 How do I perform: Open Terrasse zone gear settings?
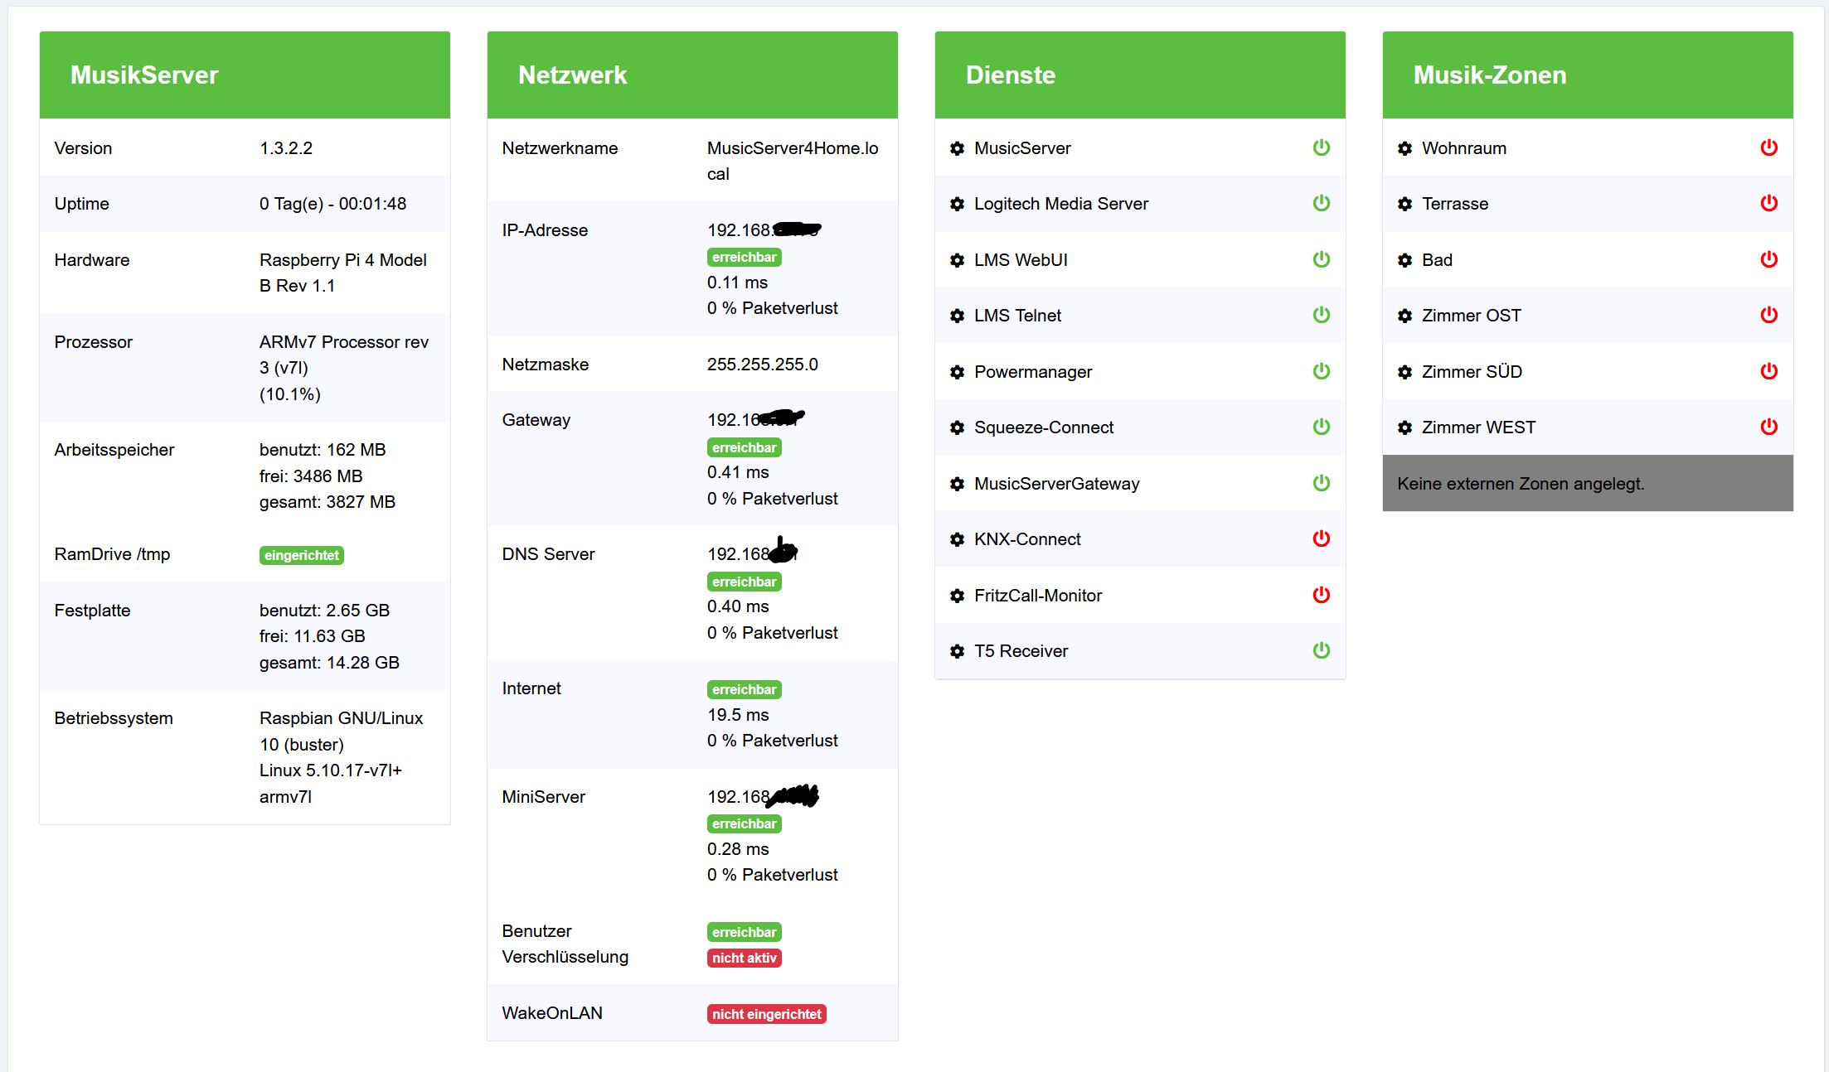1404,204
